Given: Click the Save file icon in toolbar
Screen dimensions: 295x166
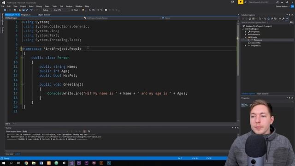Looking at the screenshot, I should click(x=24, y=10).
